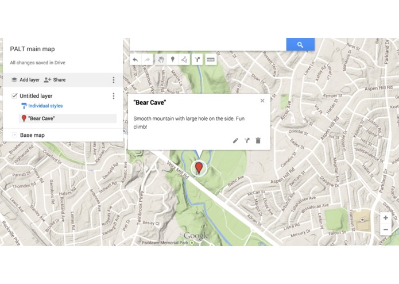Click the Add layer button

pos(25,80)
